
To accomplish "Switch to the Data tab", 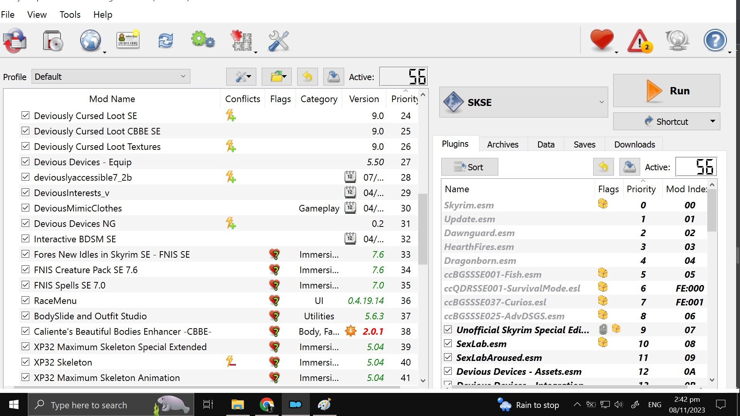I will (546, 144).
